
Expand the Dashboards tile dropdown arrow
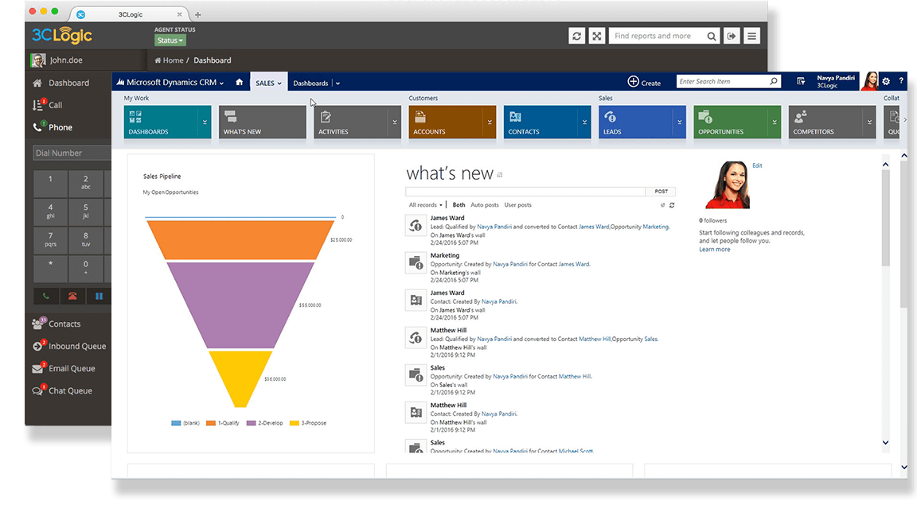coord(205,122)
